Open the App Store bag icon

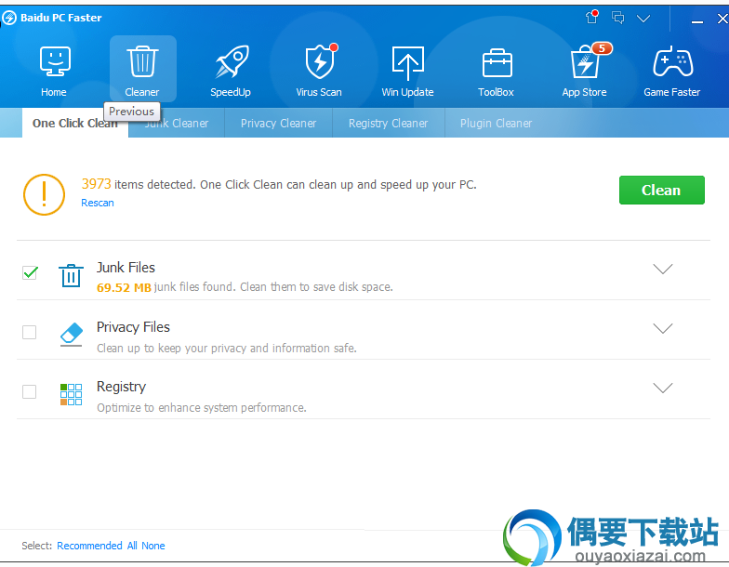pos(585,61)
